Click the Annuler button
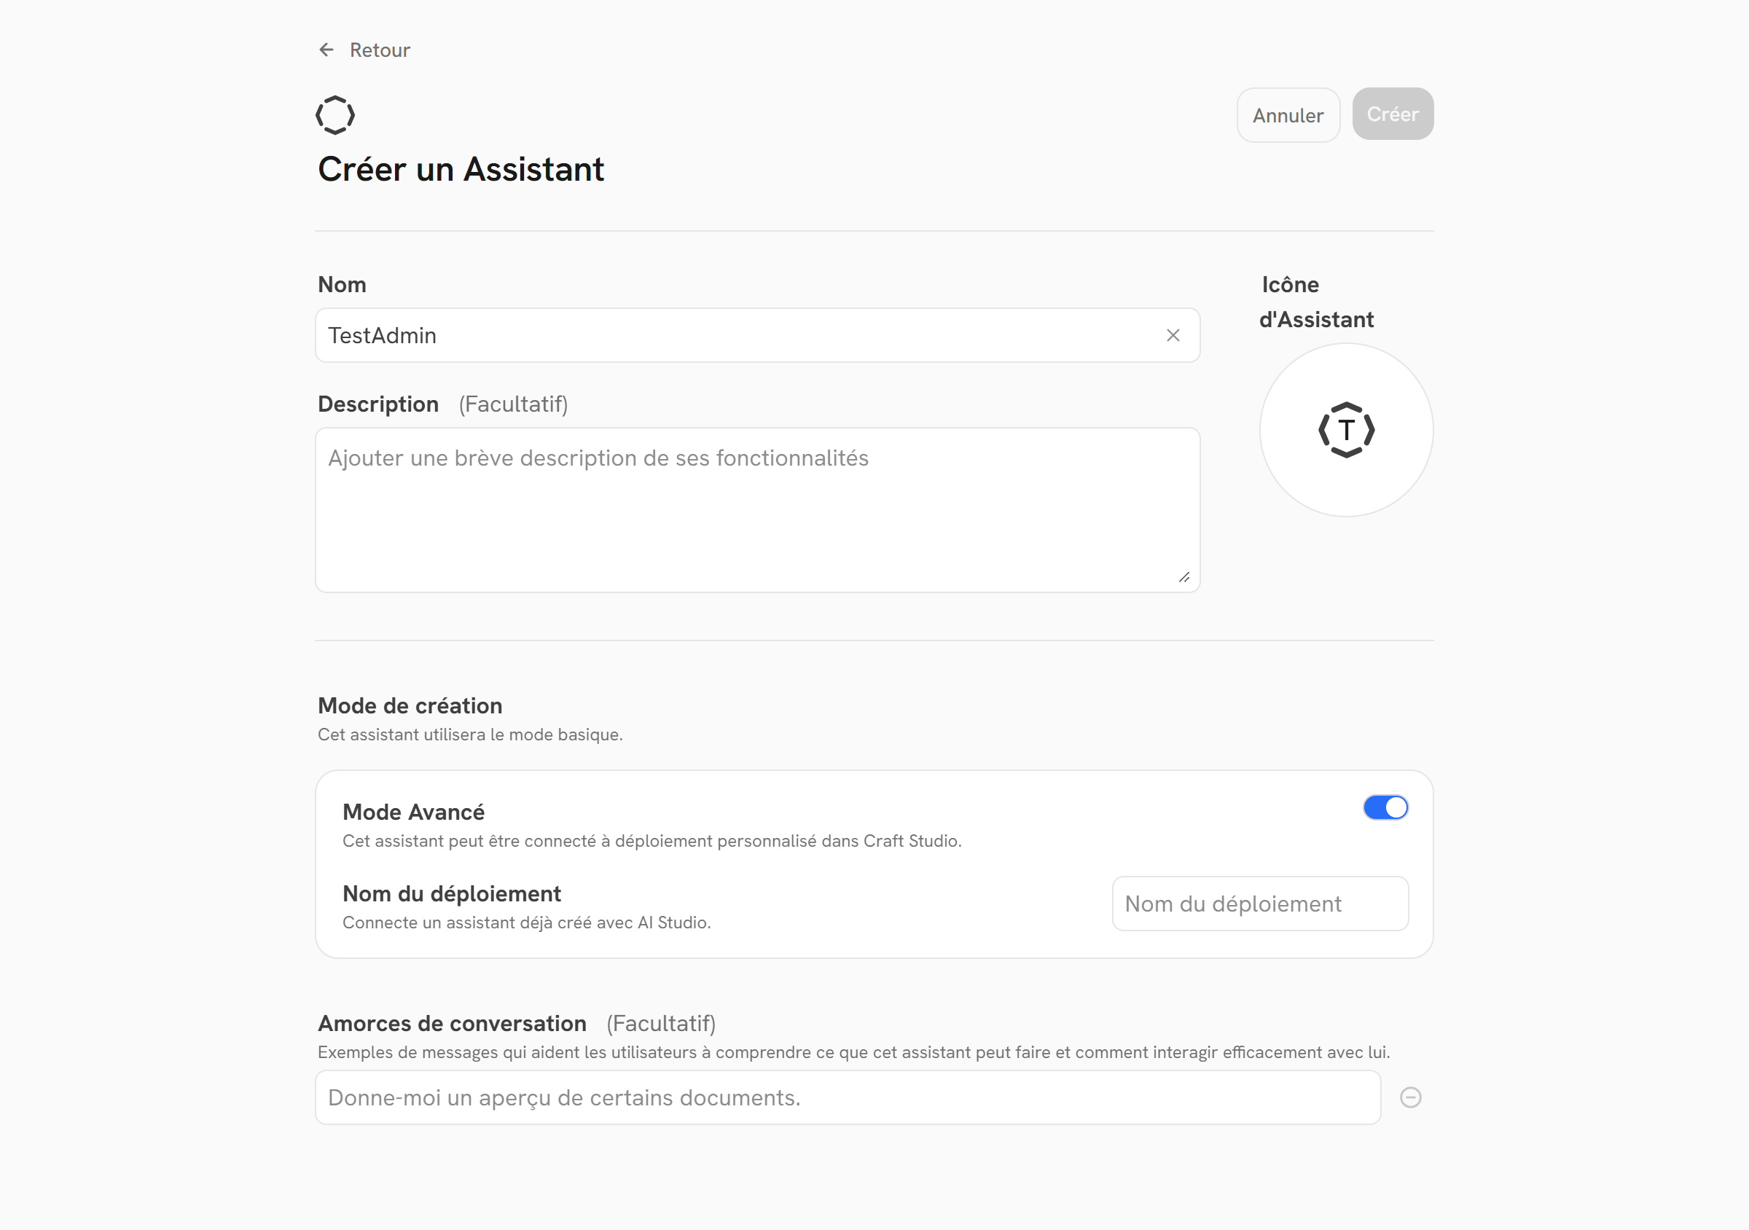The height and width of the screenshot is (1230, 1749). (x=1288, y=115)
